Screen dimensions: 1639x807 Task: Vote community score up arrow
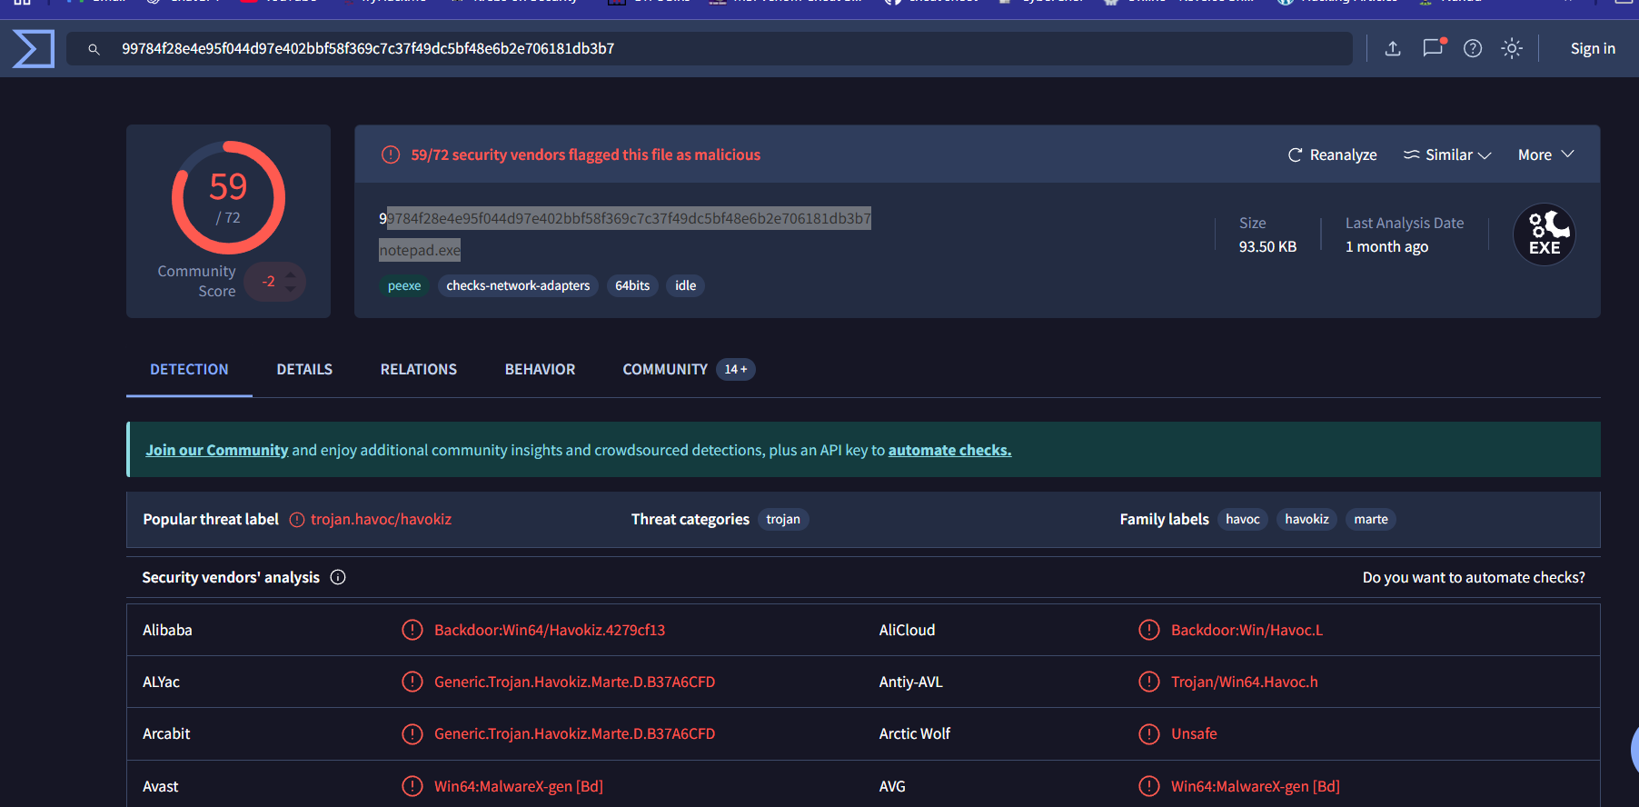[291, 274]
